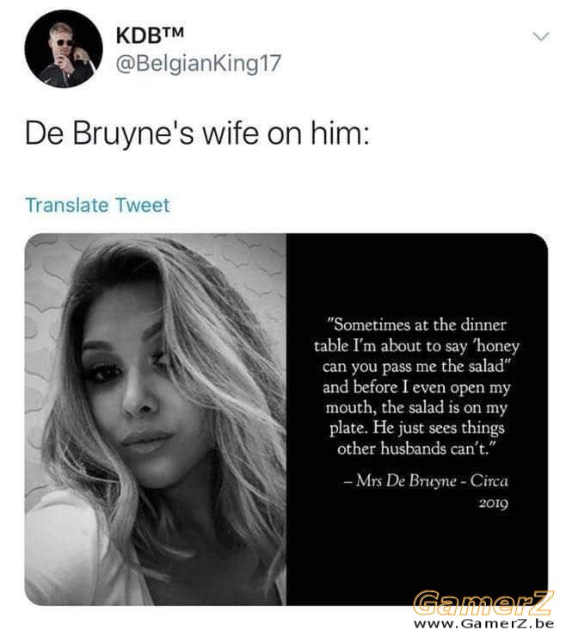Click the KDB™ display name
Screen dimensions: 572x637
150,35
